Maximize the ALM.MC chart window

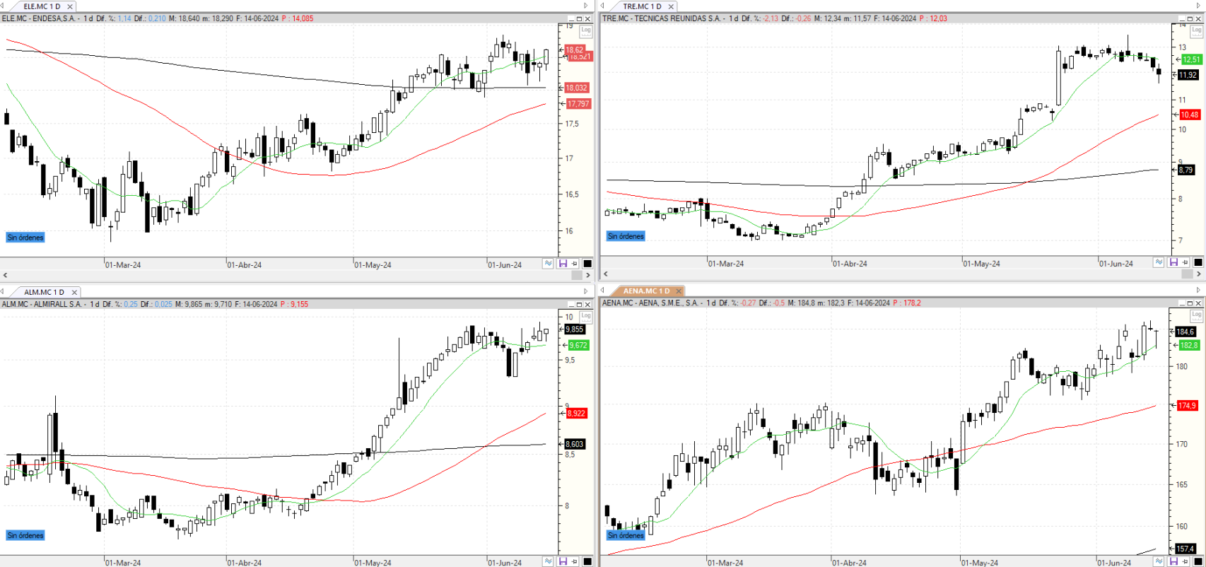tap(579, 304)
